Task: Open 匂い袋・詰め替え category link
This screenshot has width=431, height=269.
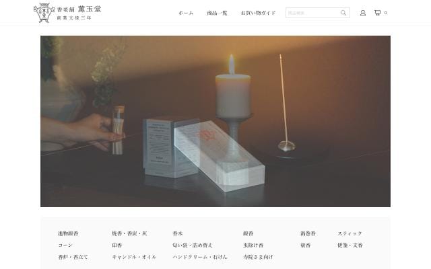Action: click(x=193, y=245)
